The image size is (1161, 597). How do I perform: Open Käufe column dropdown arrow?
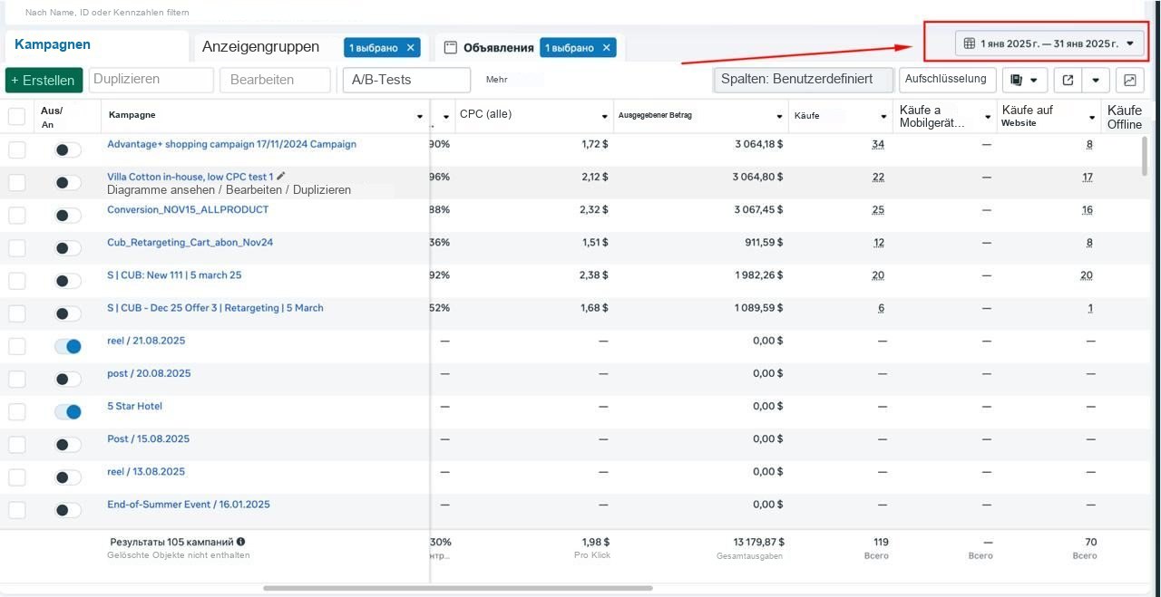click(883, 117)
